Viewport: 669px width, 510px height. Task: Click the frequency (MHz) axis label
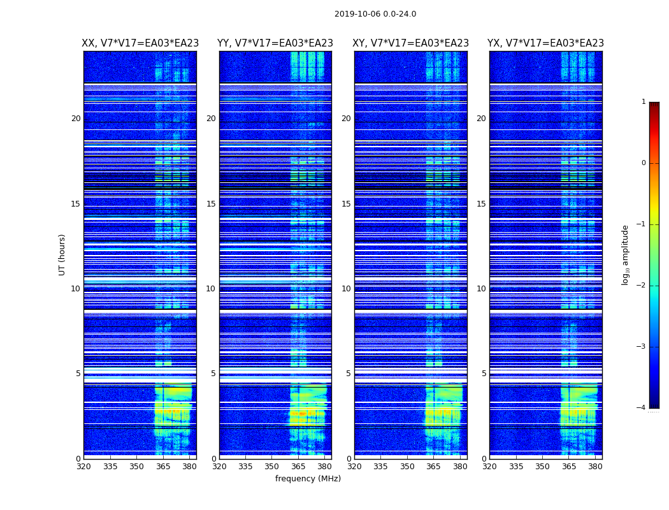coord(308,478)
